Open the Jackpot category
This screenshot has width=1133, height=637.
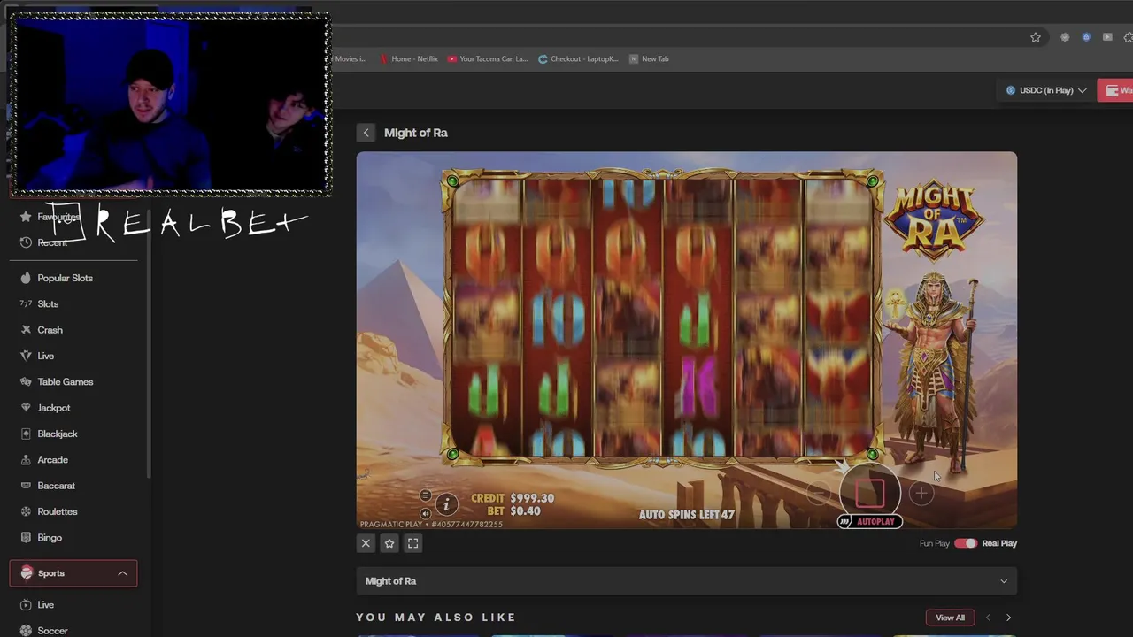point(53,408)
